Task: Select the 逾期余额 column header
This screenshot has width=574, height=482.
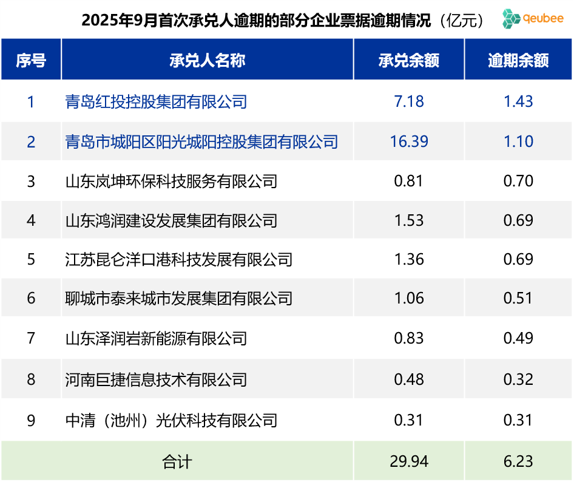Action: 518,60
